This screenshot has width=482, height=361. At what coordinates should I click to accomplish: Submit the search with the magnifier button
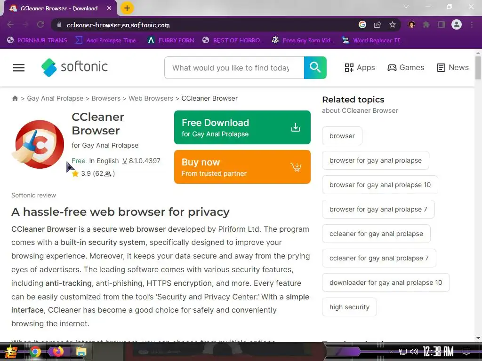(x=315, y=68)
